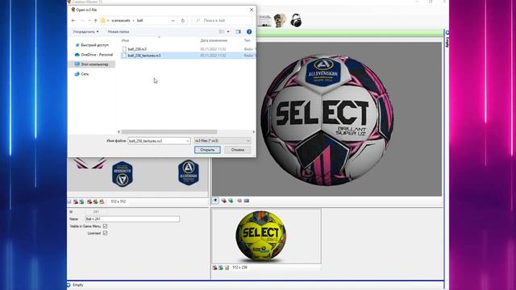Image resolution: width=516 pixels, height=290 pixels.
Task: Open the Упорядочить menu
Action: [85, 31]
